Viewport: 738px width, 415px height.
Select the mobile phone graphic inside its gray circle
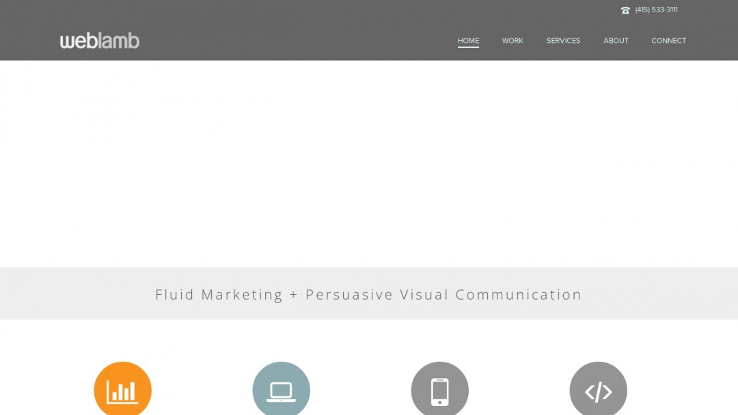tap(440, 390)
